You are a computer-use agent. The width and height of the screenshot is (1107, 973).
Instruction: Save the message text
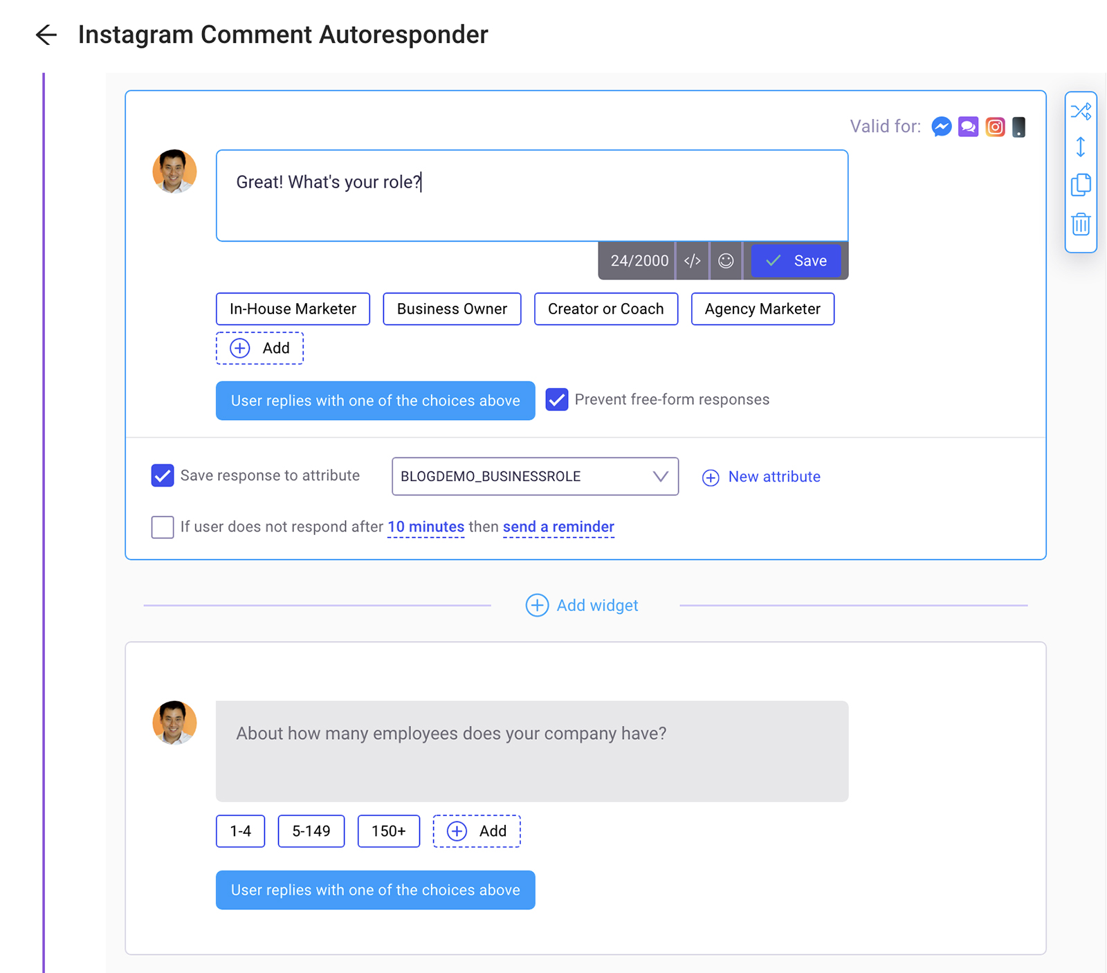pos(796,261)
